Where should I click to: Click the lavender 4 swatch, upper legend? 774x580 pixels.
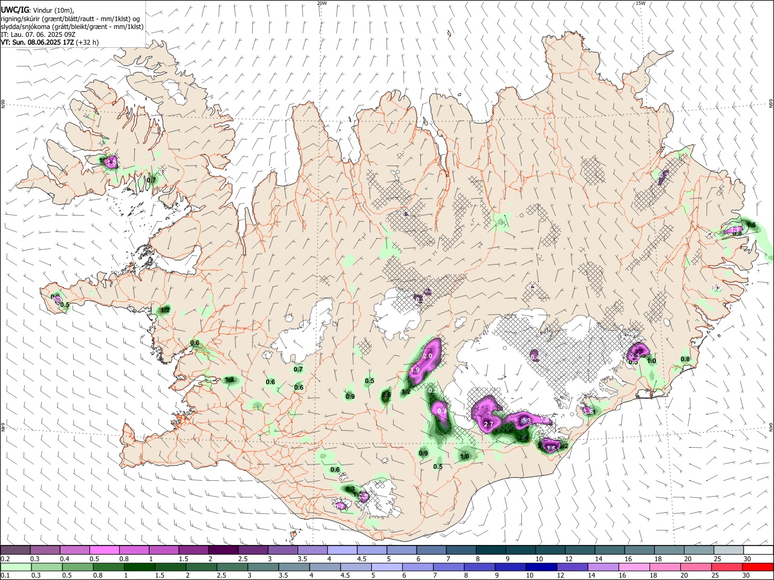[x=342, y=550]
